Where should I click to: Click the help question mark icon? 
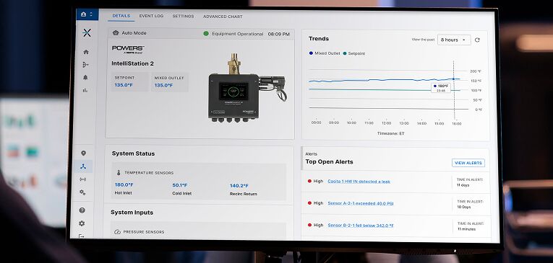pos(82,210)
